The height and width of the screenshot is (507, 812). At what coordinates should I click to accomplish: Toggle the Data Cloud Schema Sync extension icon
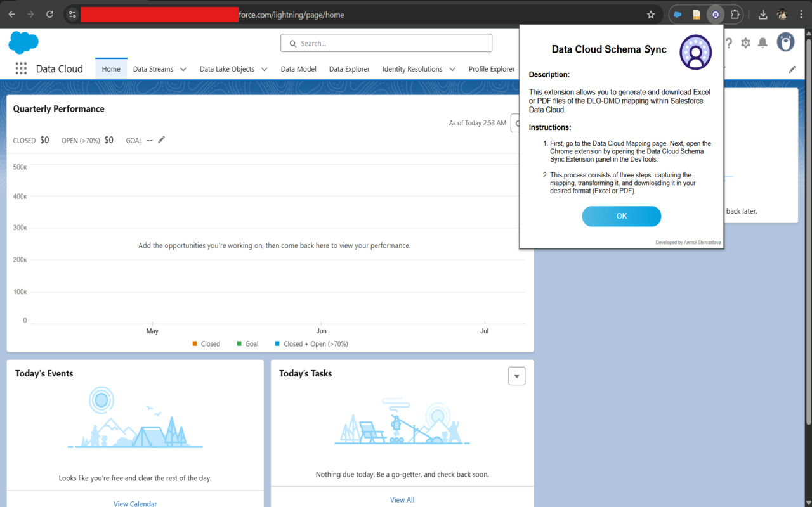[716, 15]
